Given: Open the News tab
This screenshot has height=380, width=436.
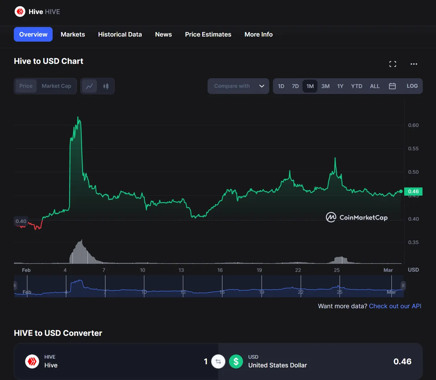Looking at the screenshot, I should [163, 34].
